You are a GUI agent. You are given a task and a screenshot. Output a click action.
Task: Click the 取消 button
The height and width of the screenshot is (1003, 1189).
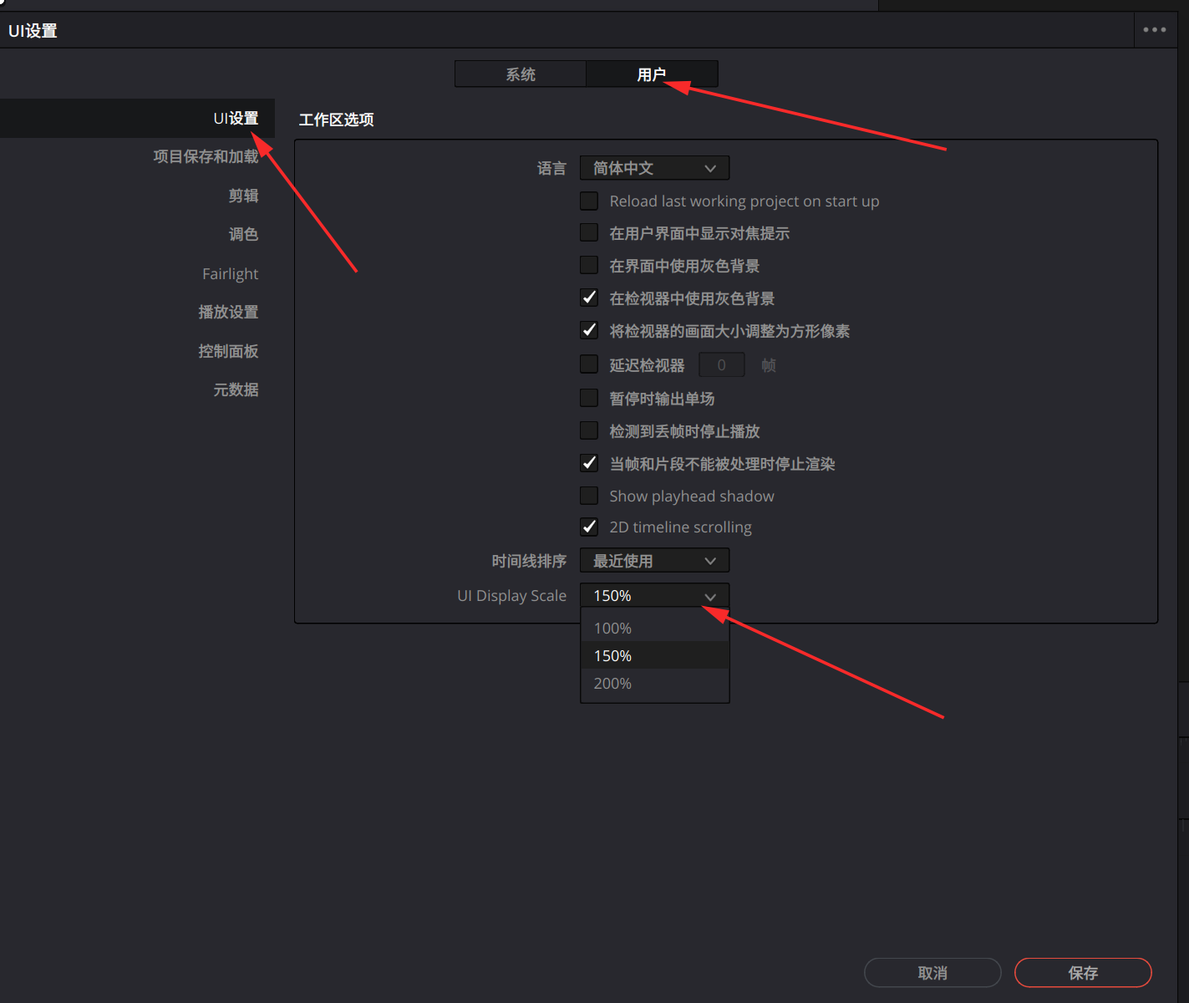pos(932,972)
